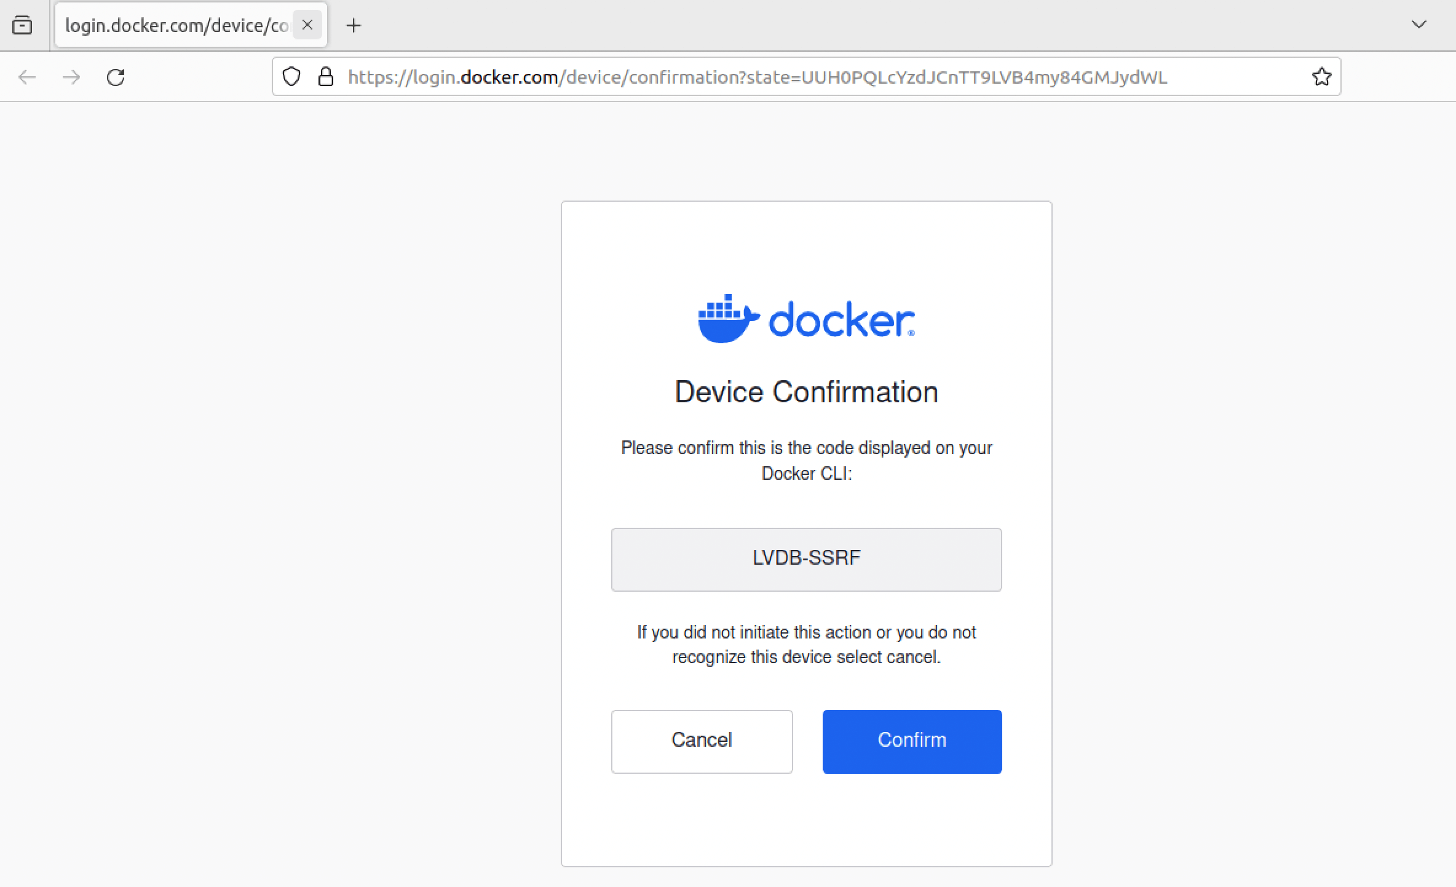Open a new browser tab
Screen dimensions: 1456x887
point(354,25)
